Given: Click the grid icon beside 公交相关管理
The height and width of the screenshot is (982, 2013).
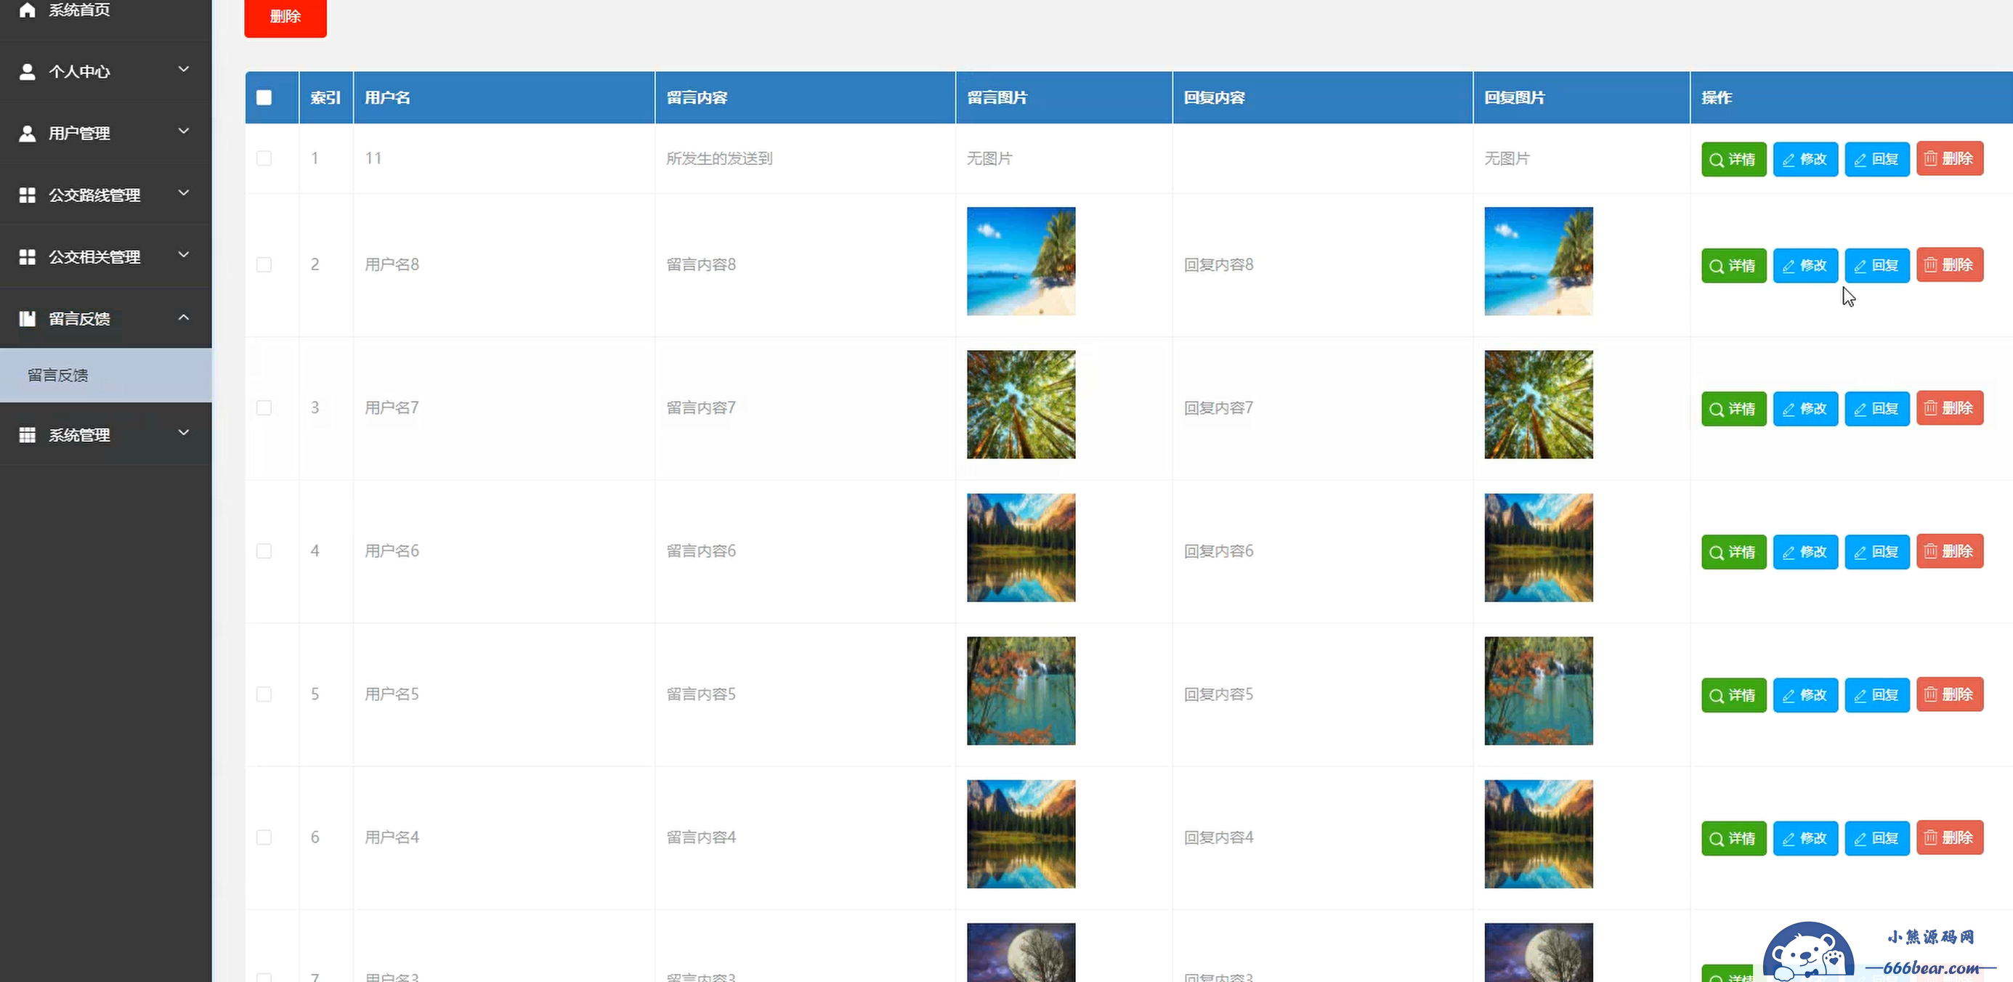Looking at the screenshot, I should (x=28, y=257).
